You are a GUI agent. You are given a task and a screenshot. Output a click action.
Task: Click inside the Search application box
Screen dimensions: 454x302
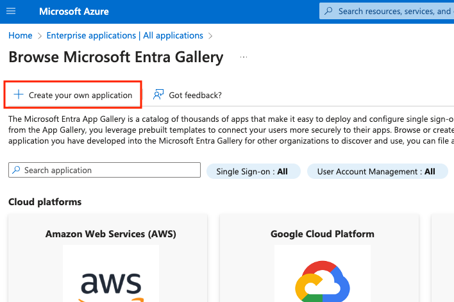pyautogui.click(x=109, y=171)
